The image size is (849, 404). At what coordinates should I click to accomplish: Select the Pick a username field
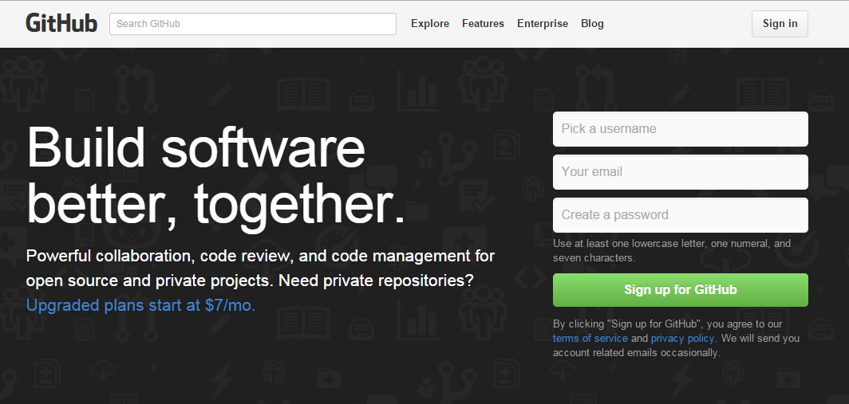tap(681, 129)
